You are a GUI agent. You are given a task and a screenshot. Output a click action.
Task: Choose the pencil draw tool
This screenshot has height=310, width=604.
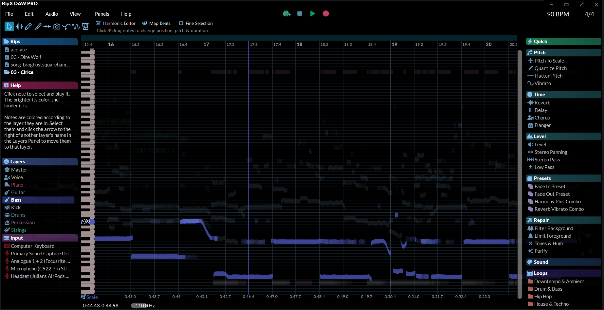tap(28, 27)
